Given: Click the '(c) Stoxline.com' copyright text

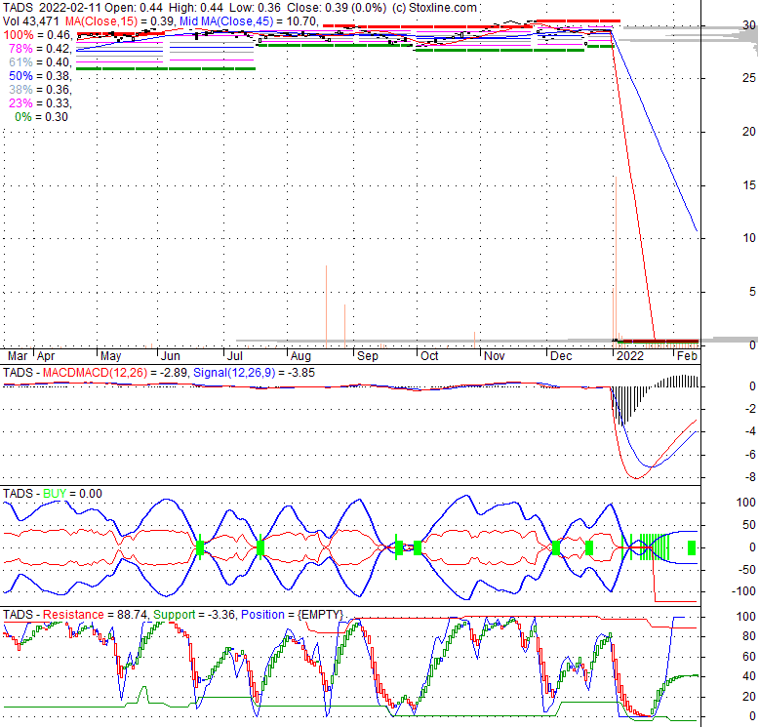Looking at the screenshot, I should (x=434, y=8).
